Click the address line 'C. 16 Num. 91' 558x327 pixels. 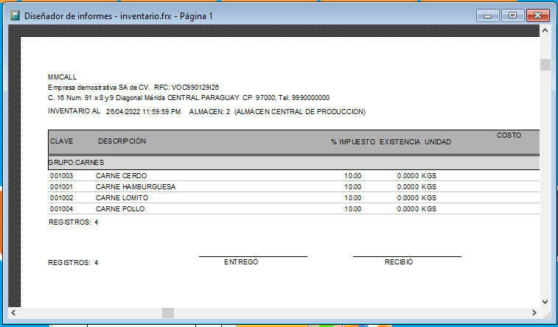point(189,98)
